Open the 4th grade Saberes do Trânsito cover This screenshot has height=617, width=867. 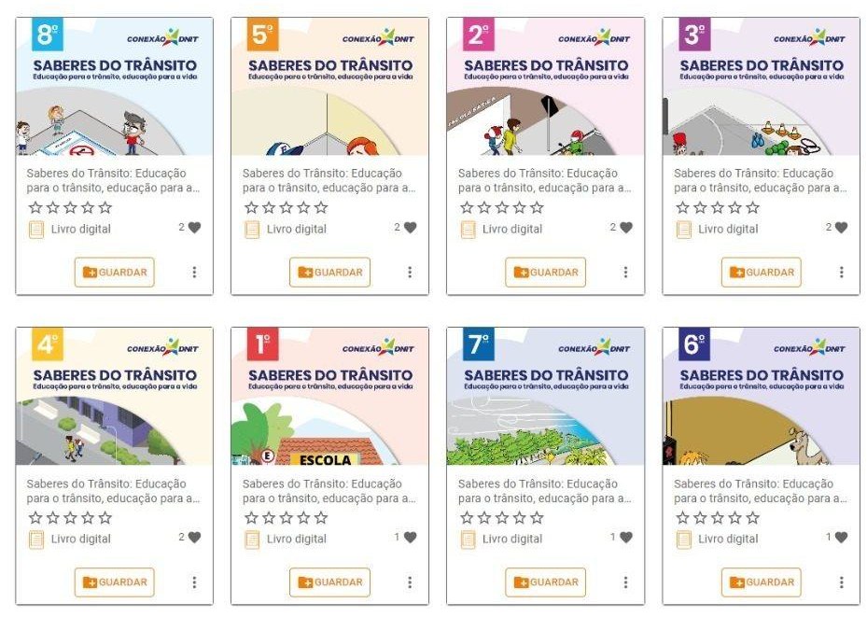(115, 396)
